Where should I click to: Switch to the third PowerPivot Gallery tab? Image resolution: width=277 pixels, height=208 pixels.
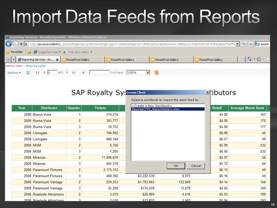[x=171, y=60]
